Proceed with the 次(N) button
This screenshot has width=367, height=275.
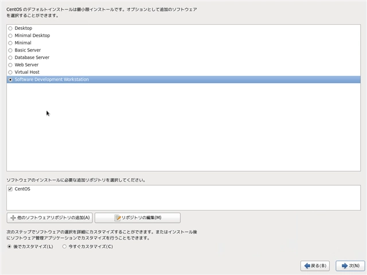350,266
